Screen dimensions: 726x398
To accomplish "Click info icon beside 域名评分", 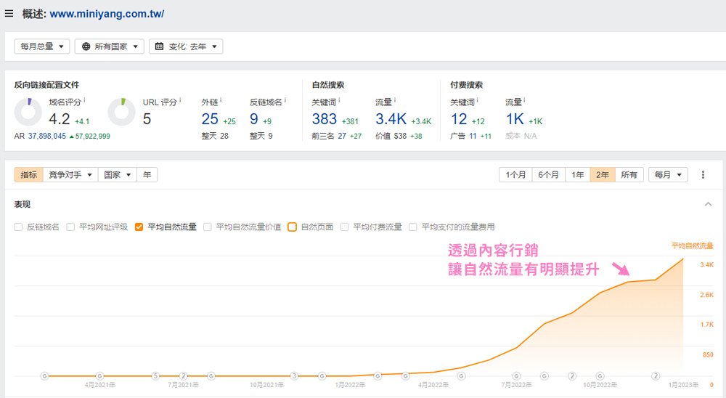I will tap(84, 101).
